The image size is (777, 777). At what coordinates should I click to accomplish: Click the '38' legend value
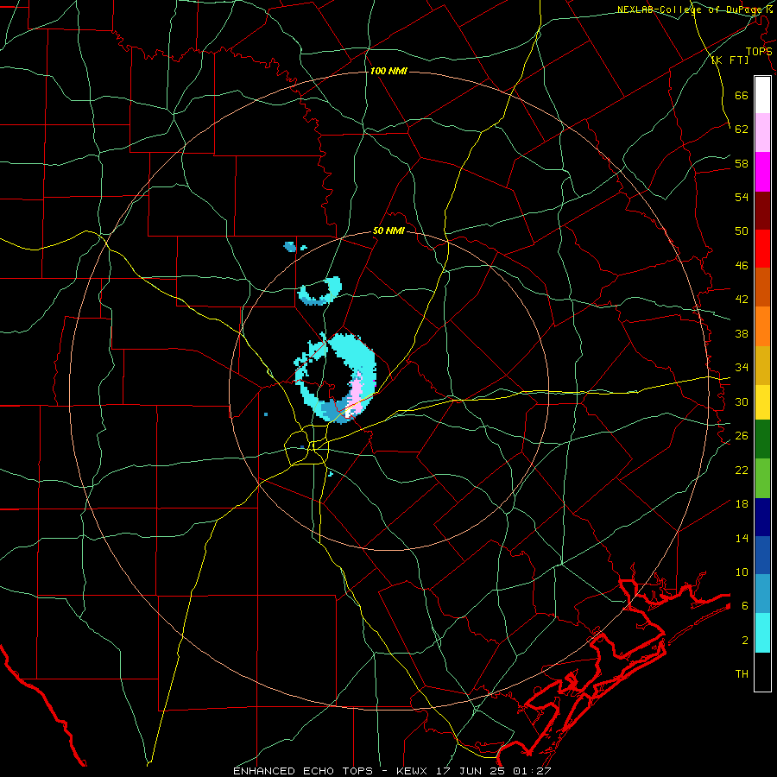(742, 333)
